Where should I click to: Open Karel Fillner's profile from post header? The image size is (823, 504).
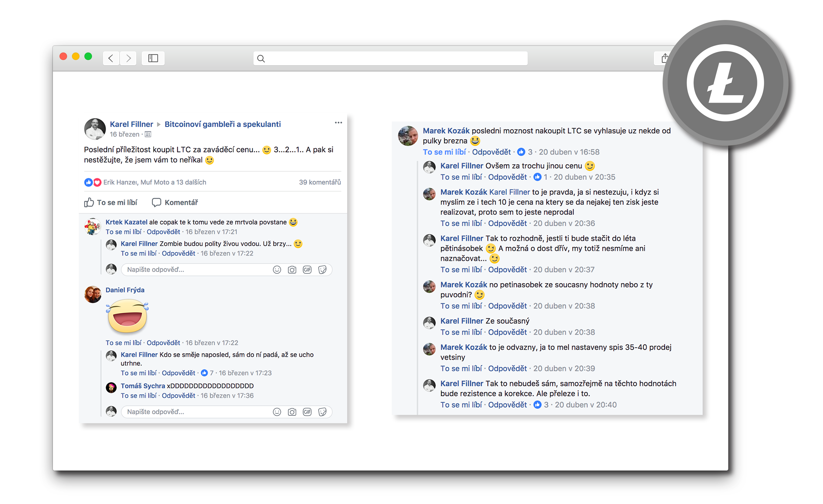click(x=131, y=124)
